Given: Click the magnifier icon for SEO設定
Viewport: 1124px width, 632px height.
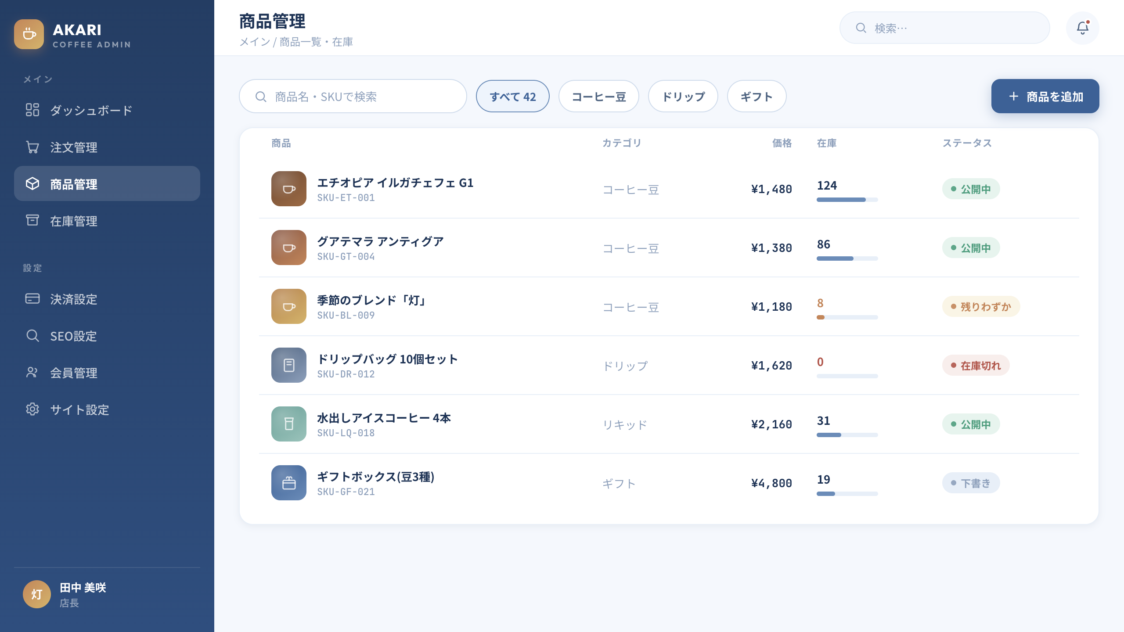Looking at the screenshot, I should coord(32,335).
